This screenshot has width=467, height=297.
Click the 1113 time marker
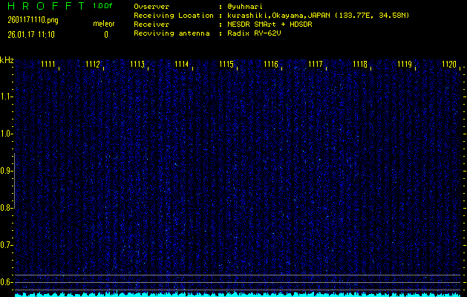(137, 65)
